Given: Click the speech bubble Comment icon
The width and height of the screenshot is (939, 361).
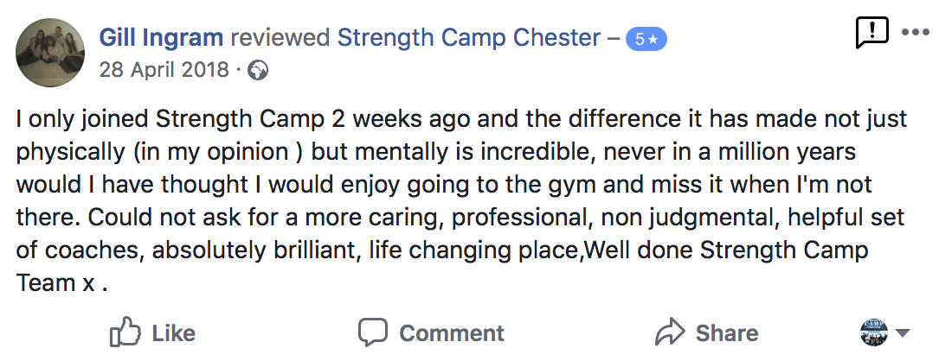Looking at the screenshot, I should [373, 332].
